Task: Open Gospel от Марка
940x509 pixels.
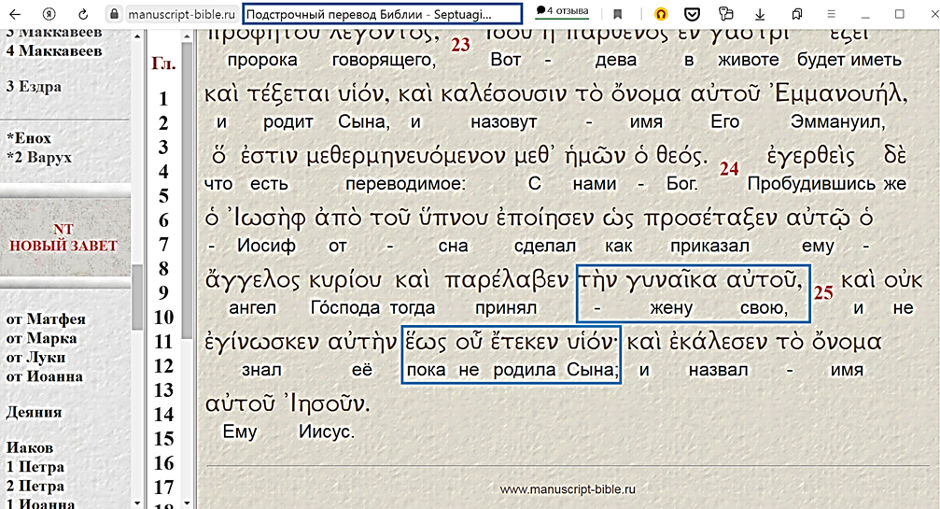Action: [41, 338]
